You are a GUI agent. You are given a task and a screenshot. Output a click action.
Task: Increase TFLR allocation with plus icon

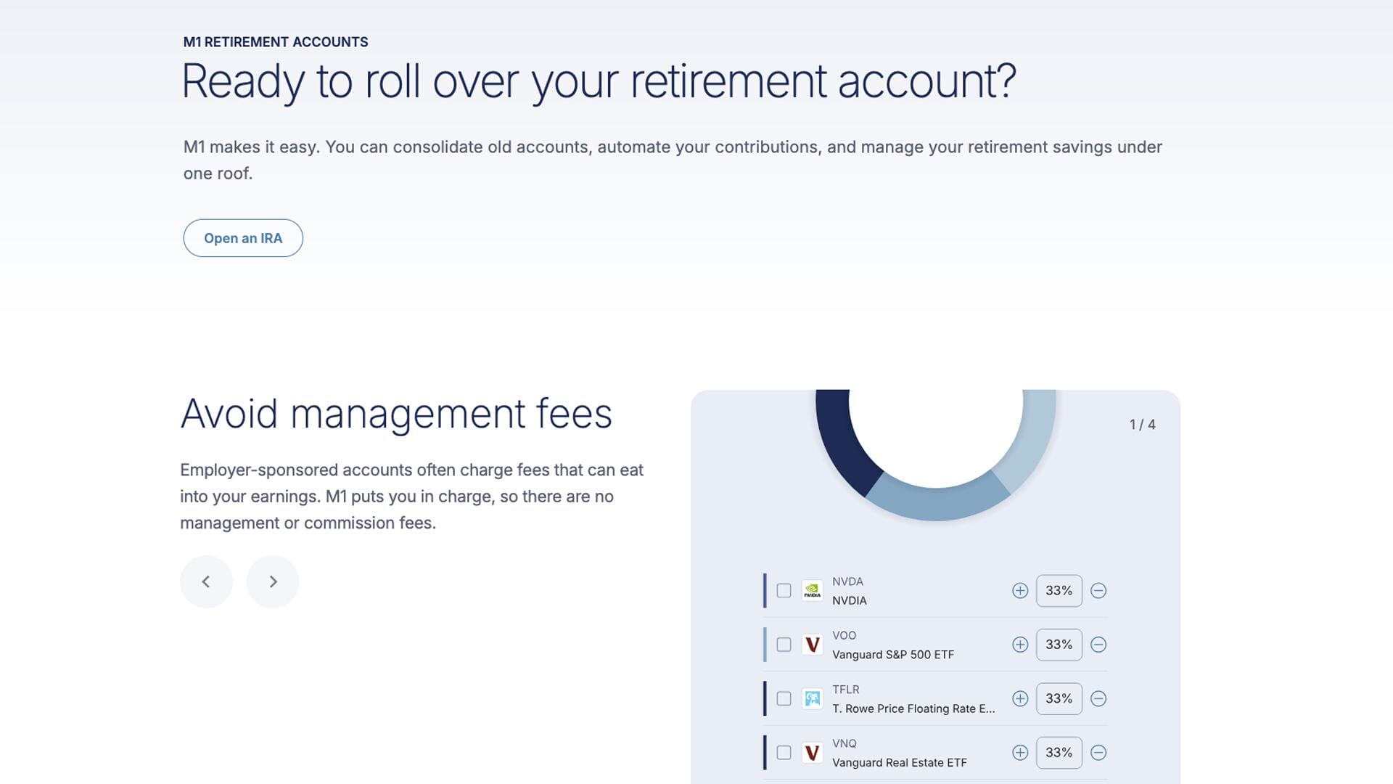coord(1021,698)
